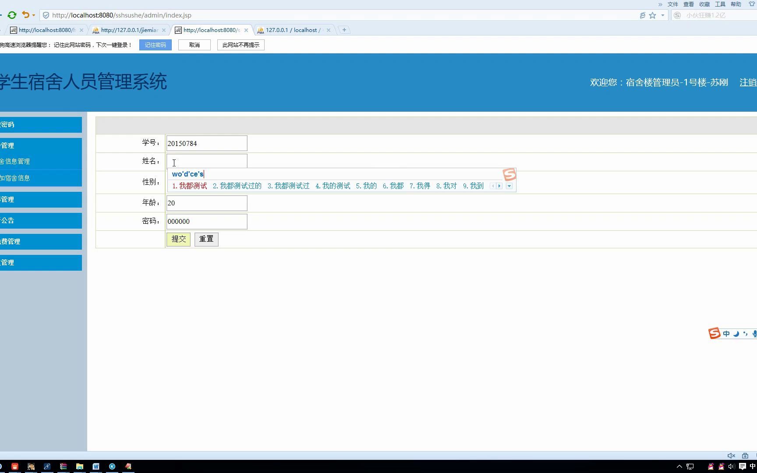The height and width of the screenshot is (473, 757).
Task: Open the 帮助 menu
Action: tap(736, 4)
